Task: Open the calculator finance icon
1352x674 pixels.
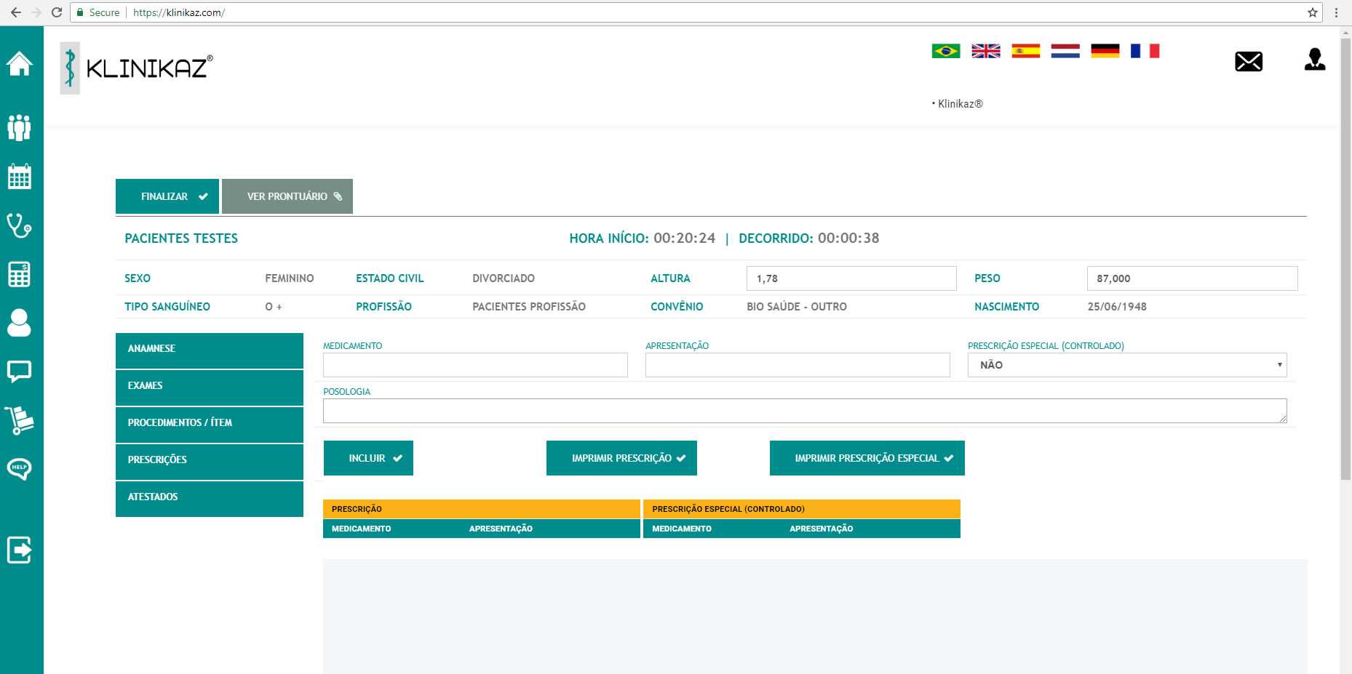Action: 20,274
